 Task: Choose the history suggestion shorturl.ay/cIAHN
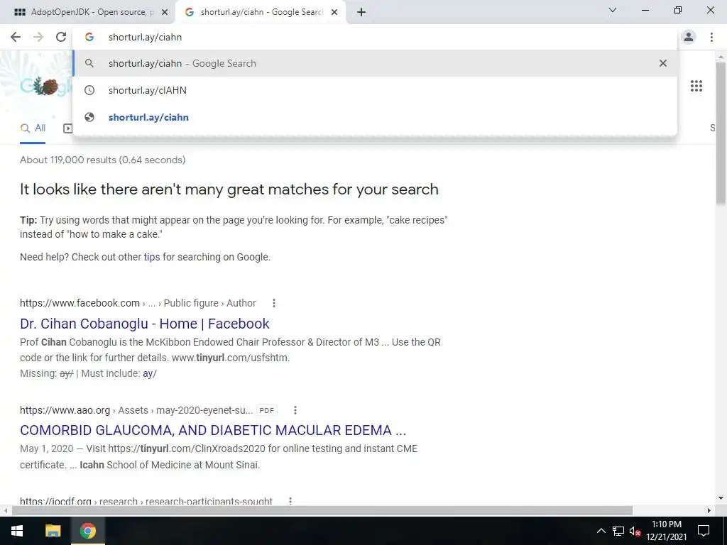pyautogui.click(x=375, y=90)
